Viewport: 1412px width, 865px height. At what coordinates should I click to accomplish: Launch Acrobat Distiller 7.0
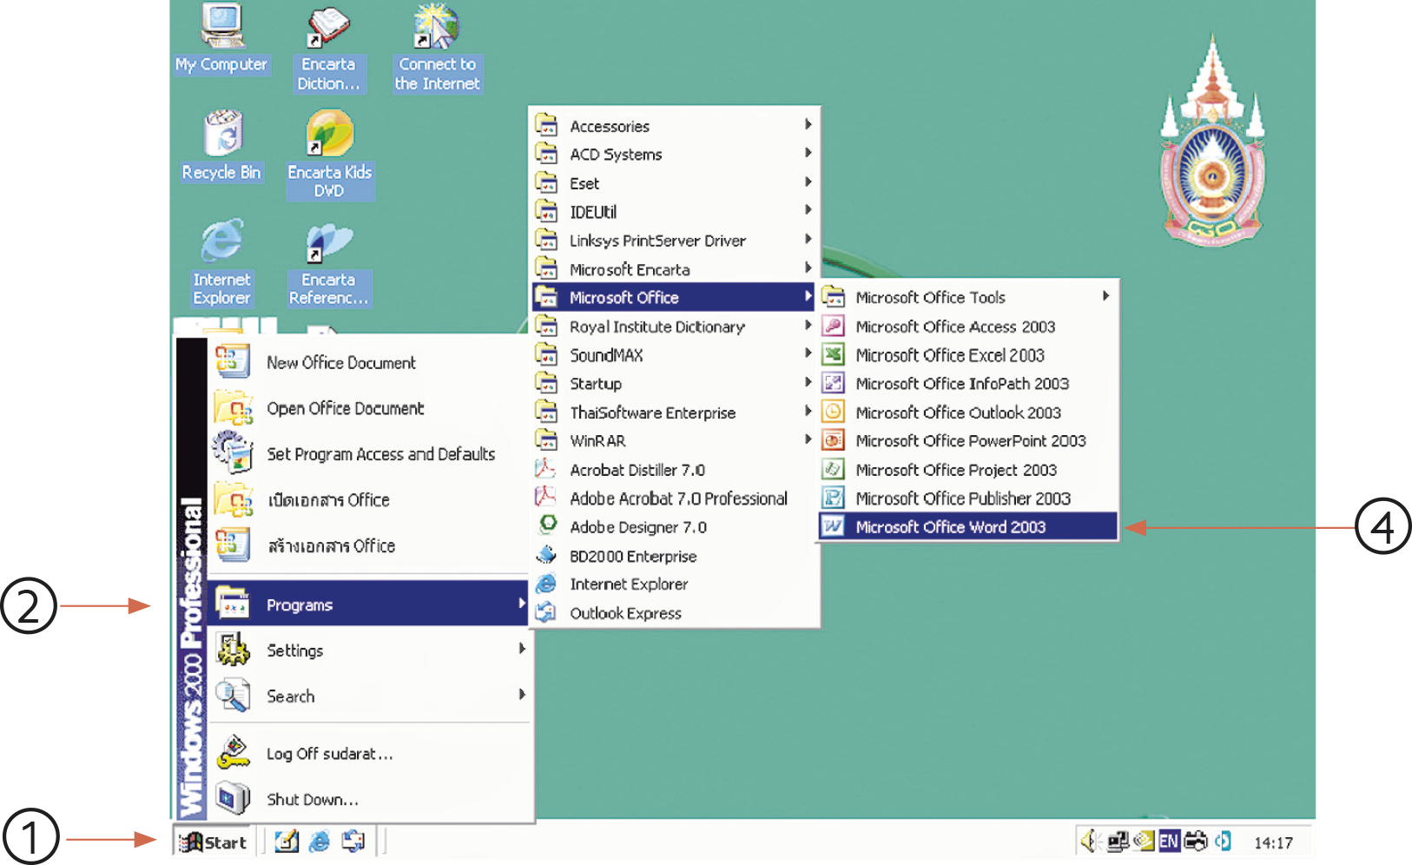click(x=674, y=470)
